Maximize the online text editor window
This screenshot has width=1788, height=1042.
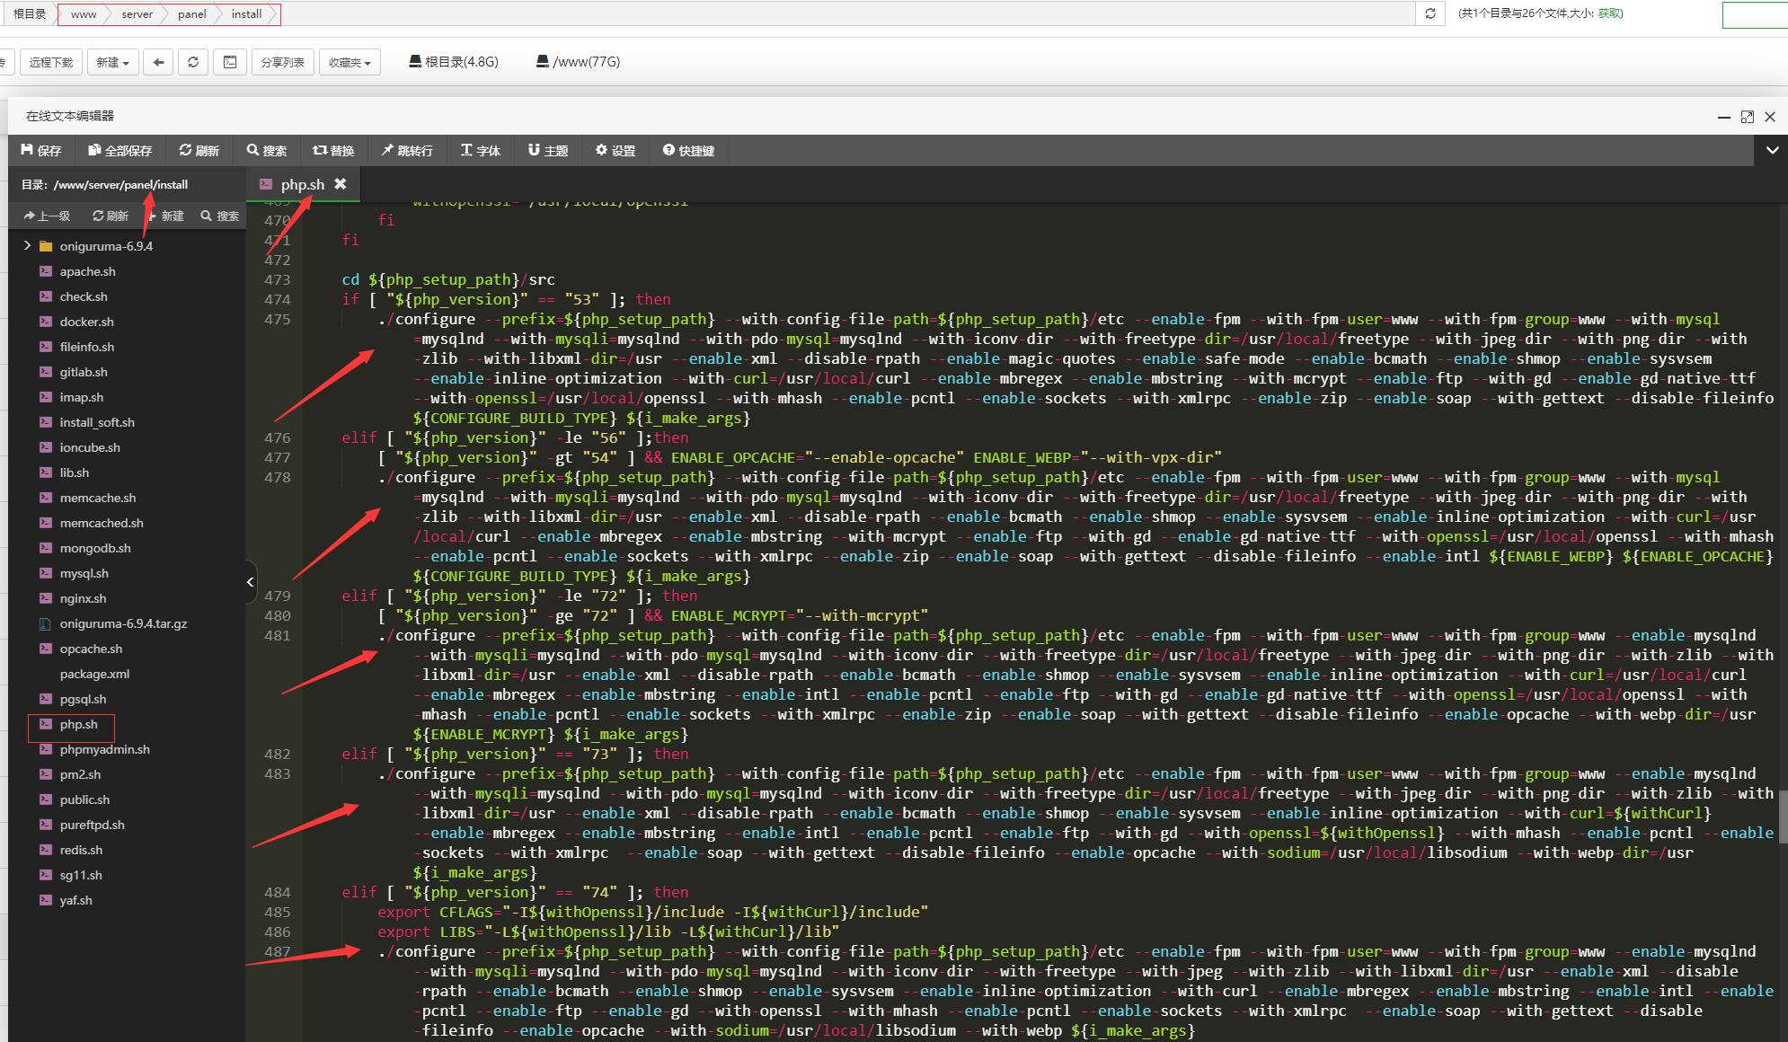(x=1748, y=117)
